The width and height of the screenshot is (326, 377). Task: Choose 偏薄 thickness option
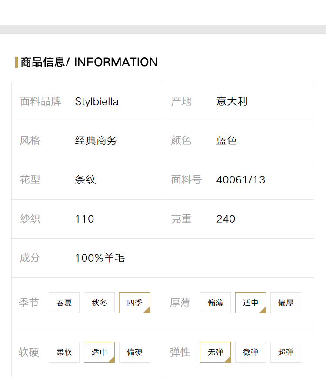tap(215, 303)
